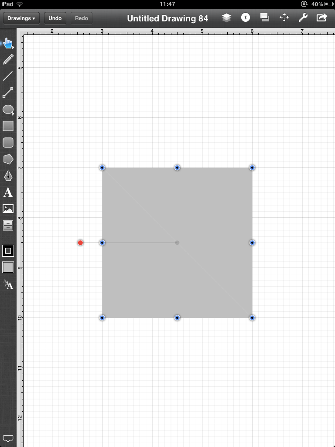Select the Line tool
335x447 pixels.
[8, 76]
